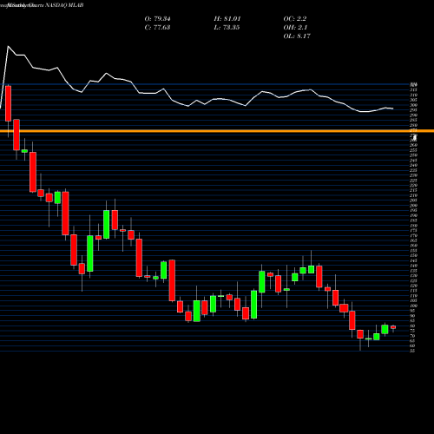
Task: Select the high price text H: 81.01
Action: click(x=227, y=19)
